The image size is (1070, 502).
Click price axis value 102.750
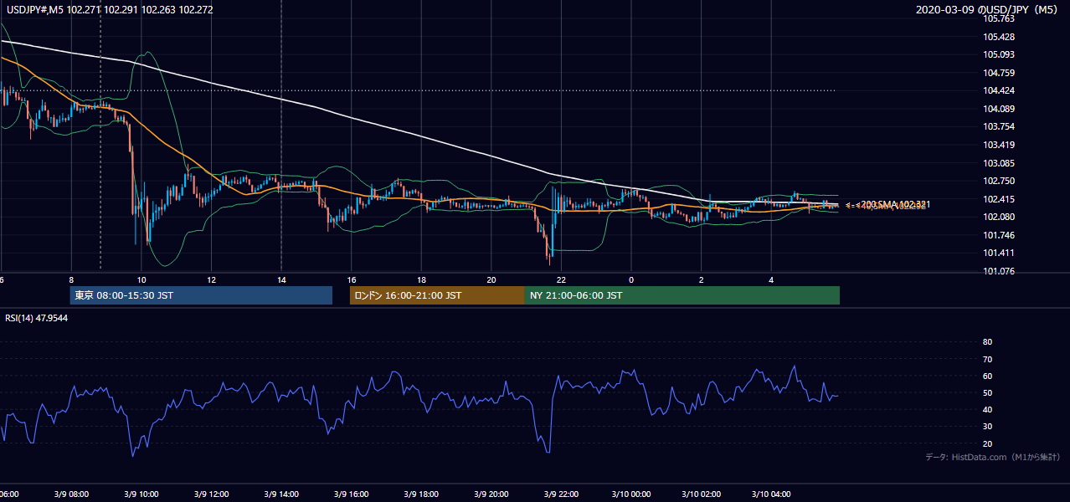pos(999,181)
